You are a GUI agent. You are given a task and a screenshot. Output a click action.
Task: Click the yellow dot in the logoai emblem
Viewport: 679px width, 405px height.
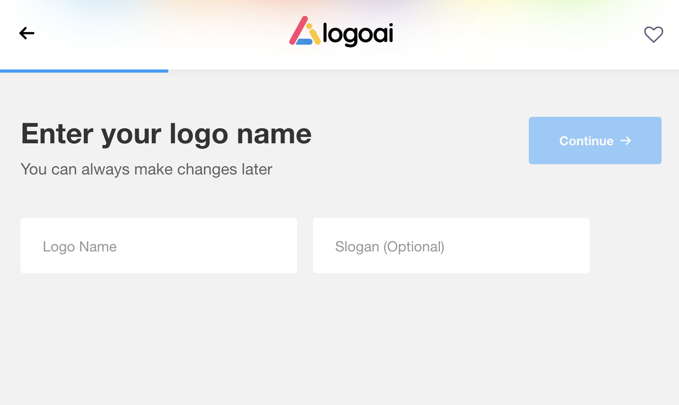(x=309, y=26)
